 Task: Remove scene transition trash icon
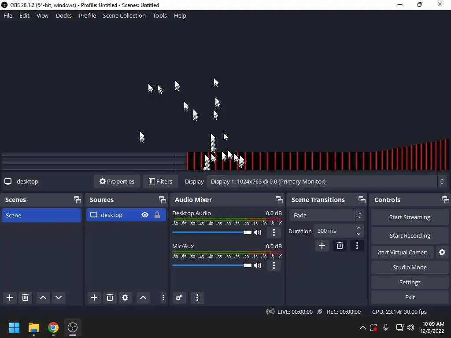pos(340,246)
